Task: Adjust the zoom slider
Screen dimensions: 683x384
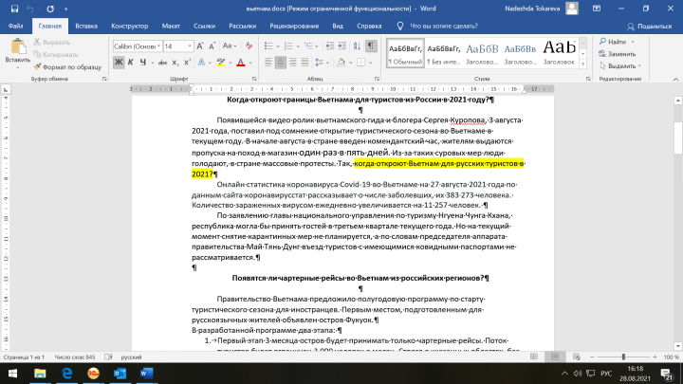Action: click(623, 357)
